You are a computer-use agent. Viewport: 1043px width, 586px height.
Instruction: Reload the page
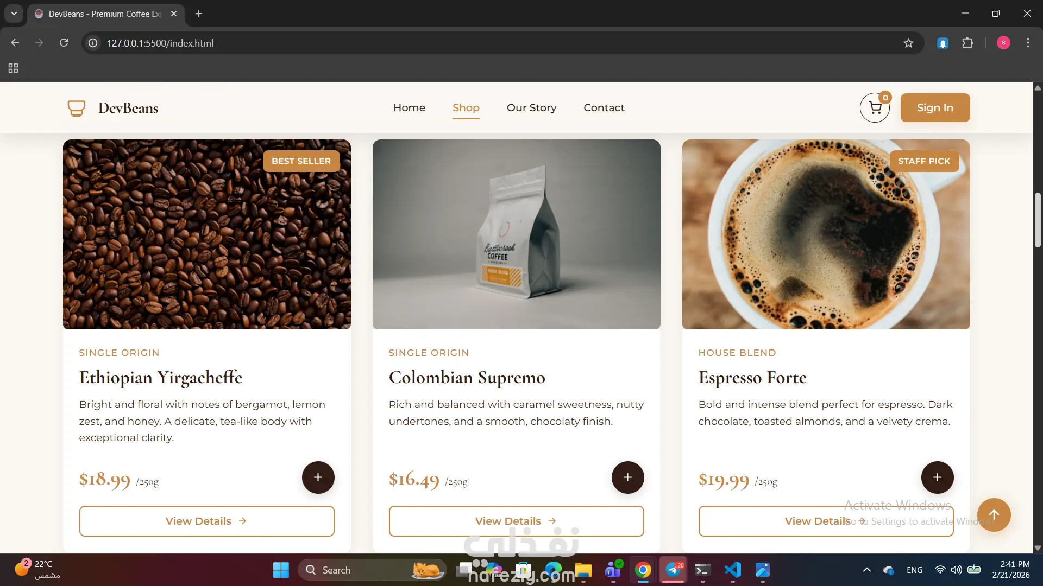[64, 43]
